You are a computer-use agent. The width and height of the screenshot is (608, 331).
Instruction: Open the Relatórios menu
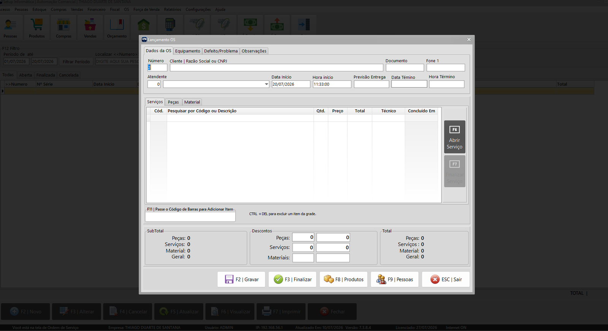pyautogui.click(x=173, y=9)
